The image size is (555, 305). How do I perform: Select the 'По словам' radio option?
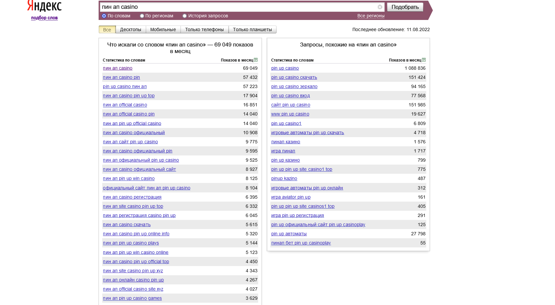104,16
